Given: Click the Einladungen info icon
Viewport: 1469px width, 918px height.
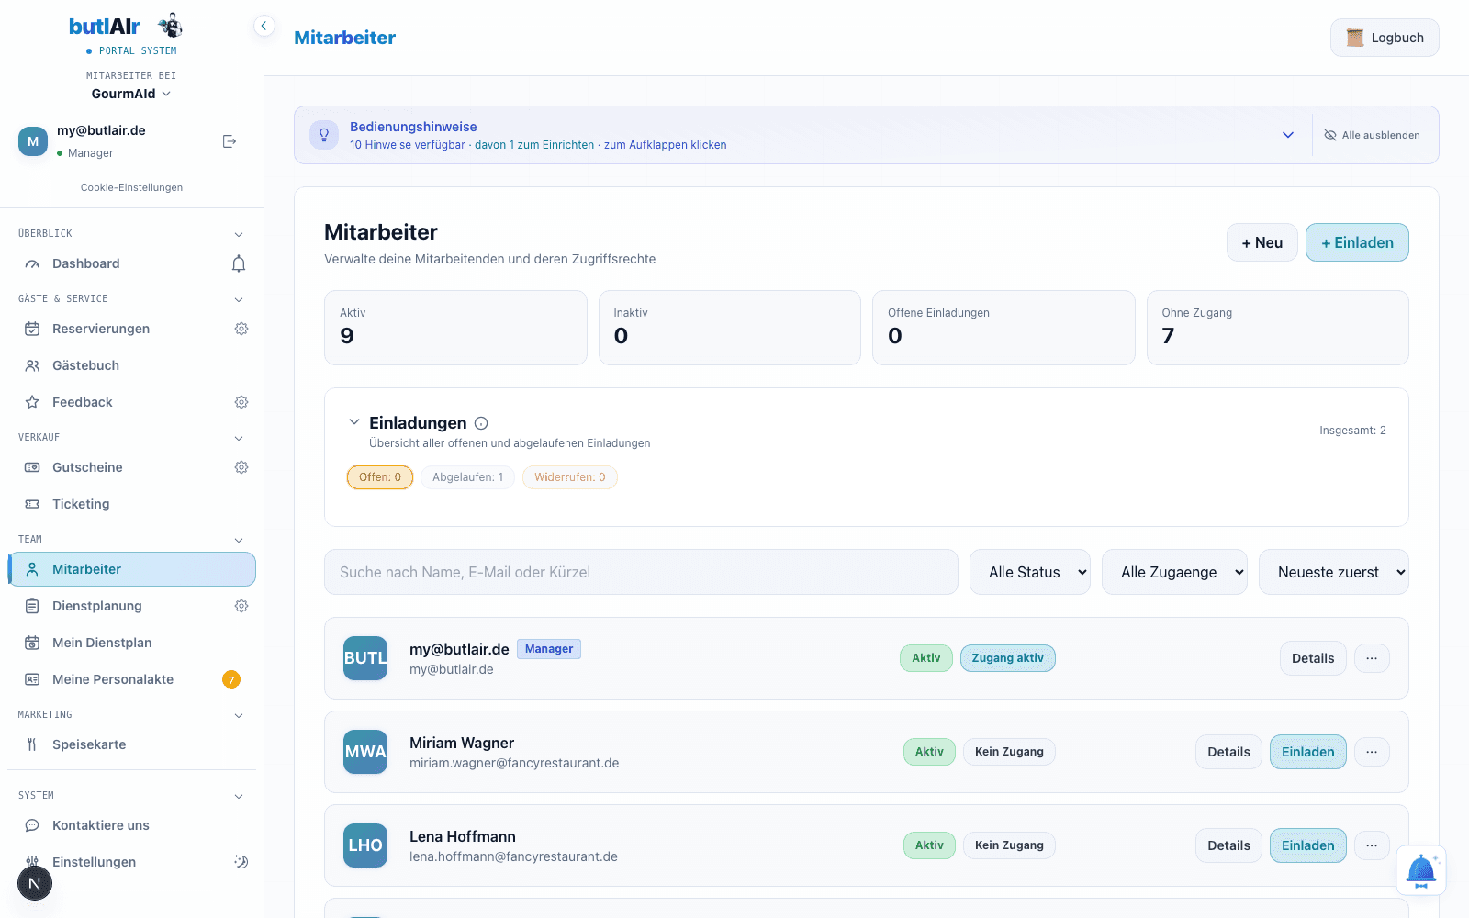Looking at the screenshot, I should (x=481, y=423).
